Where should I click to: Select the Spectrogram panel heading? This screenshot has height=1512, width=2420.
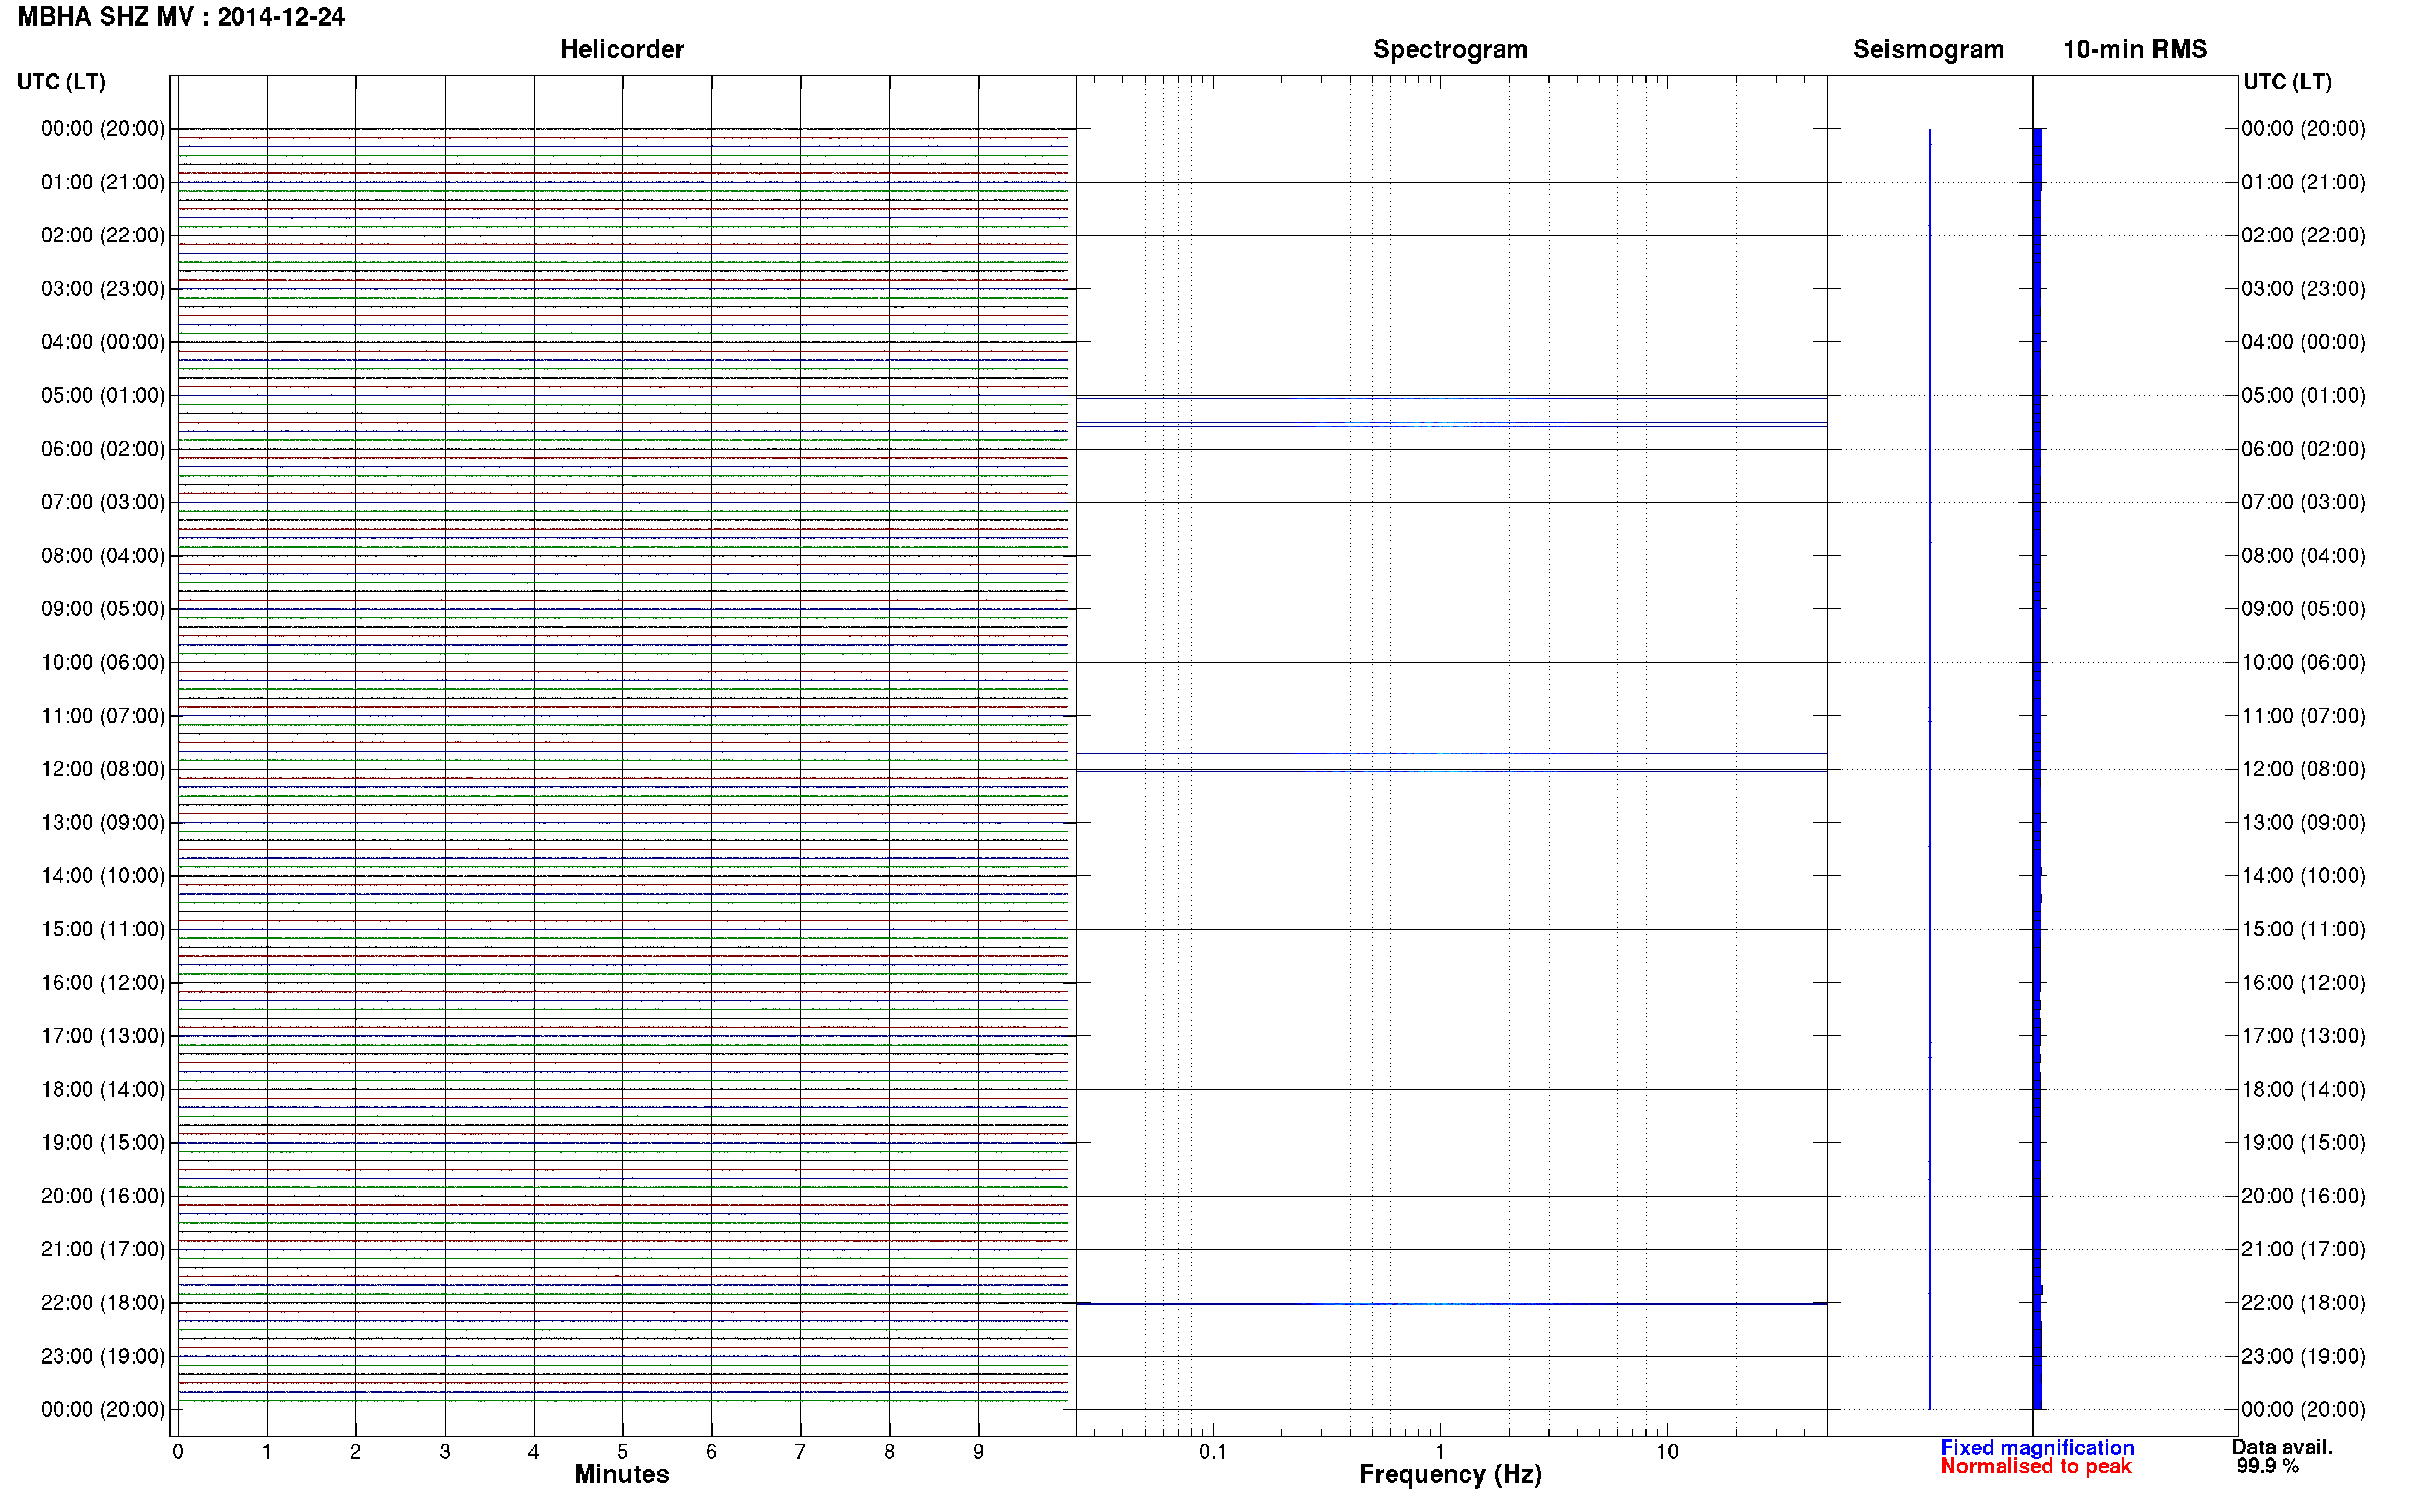[1449, 49]
